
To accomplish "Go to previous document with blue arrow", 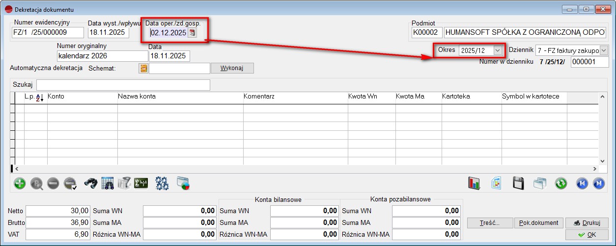I will [582, 184].
